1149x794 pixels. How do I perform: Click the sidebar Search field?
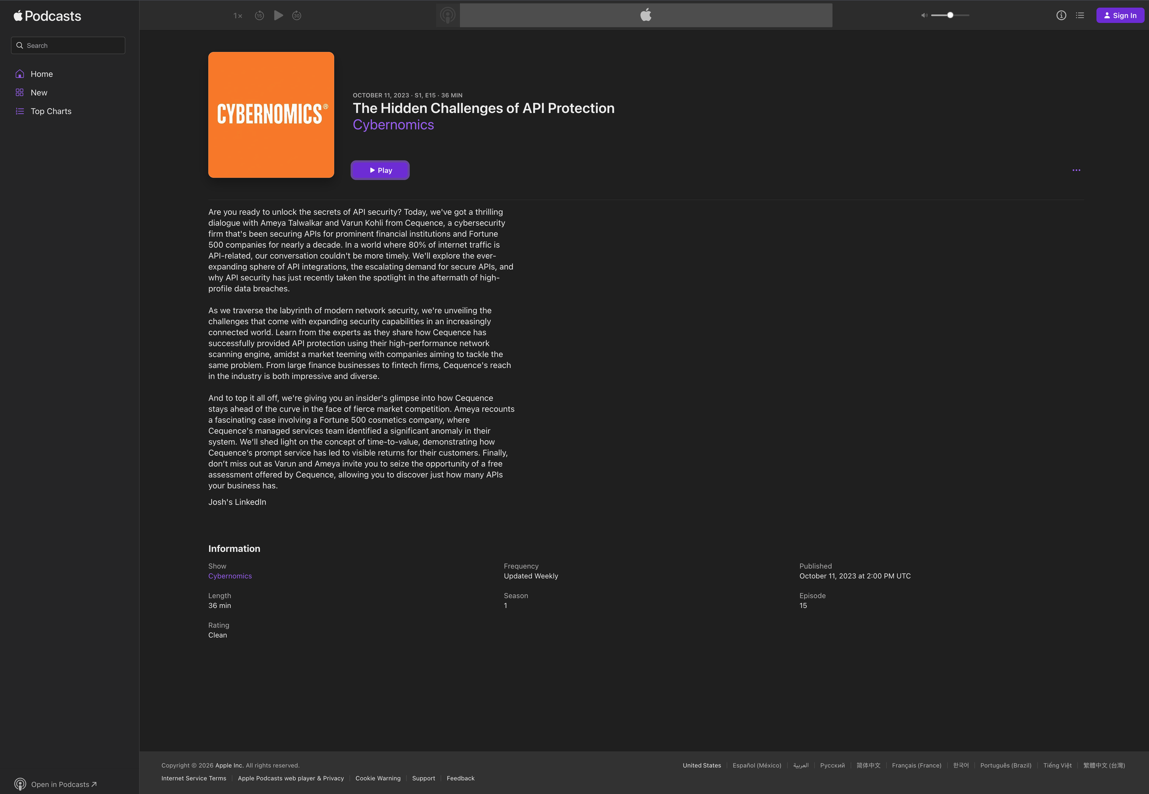[x=68, y=45]
